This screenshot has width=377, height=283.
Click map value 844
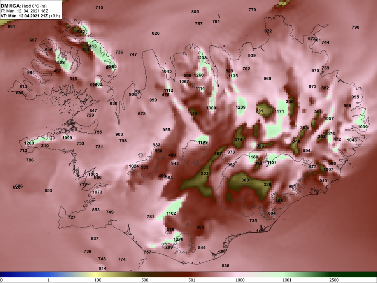(x=202, y=248)
